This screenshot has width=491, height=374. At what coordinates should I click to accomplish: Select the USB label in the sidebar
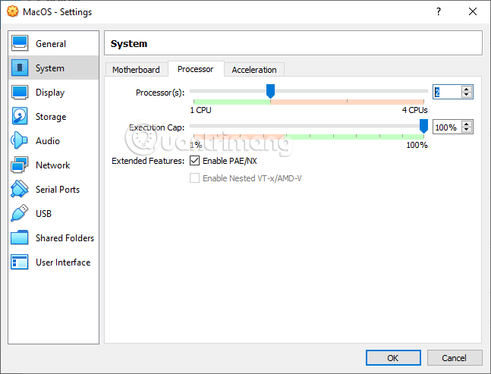click(x=43, y=214)
